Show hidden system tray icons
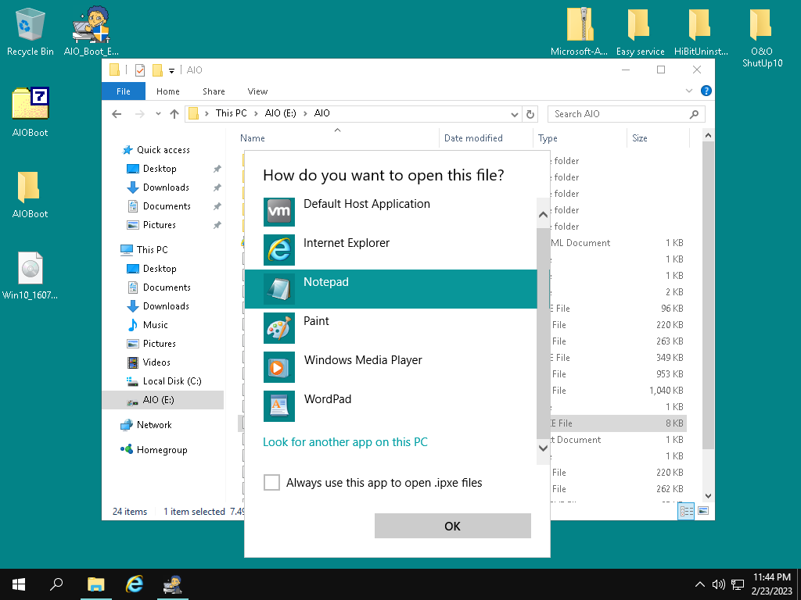Image resolution: width=801 pixels, height=600 pixels. coord(700,584)
